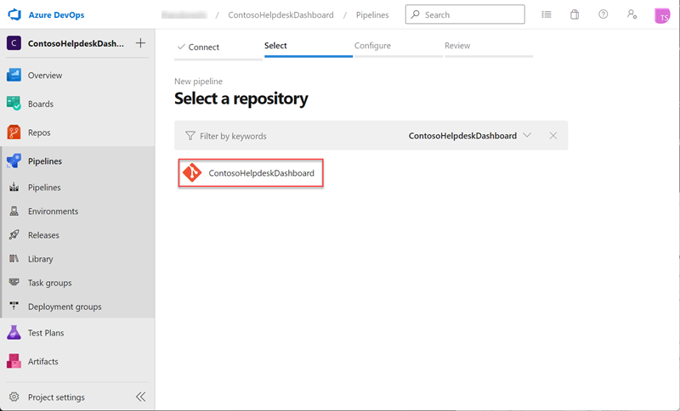
Task: Clear the filter with the X button
Action: [553, 136]
